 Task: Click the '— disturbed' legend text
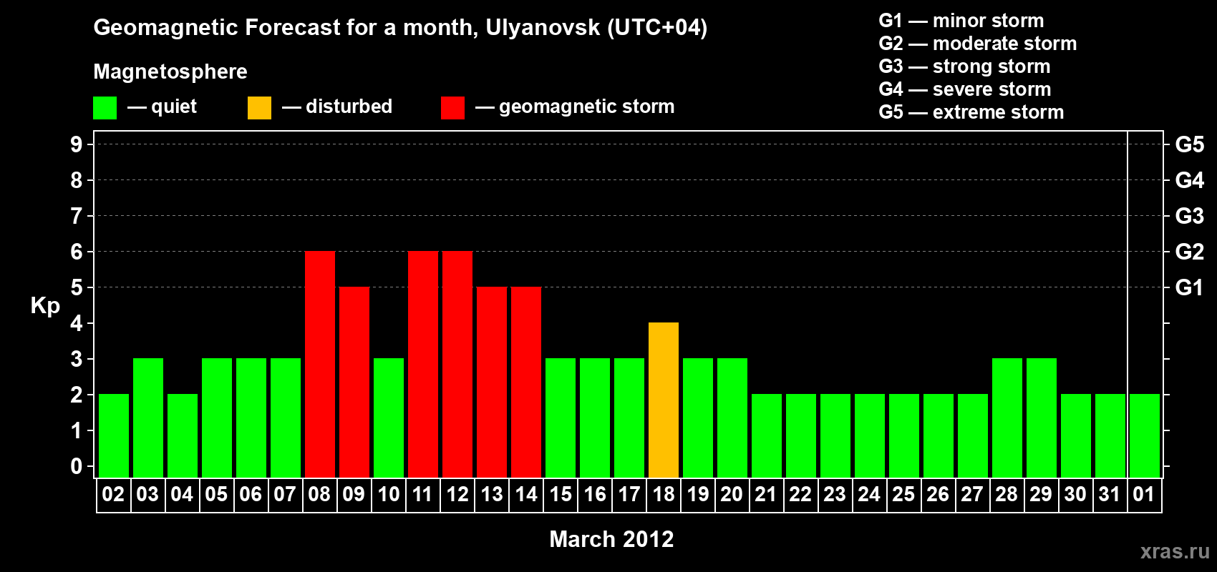click(337, 107)
